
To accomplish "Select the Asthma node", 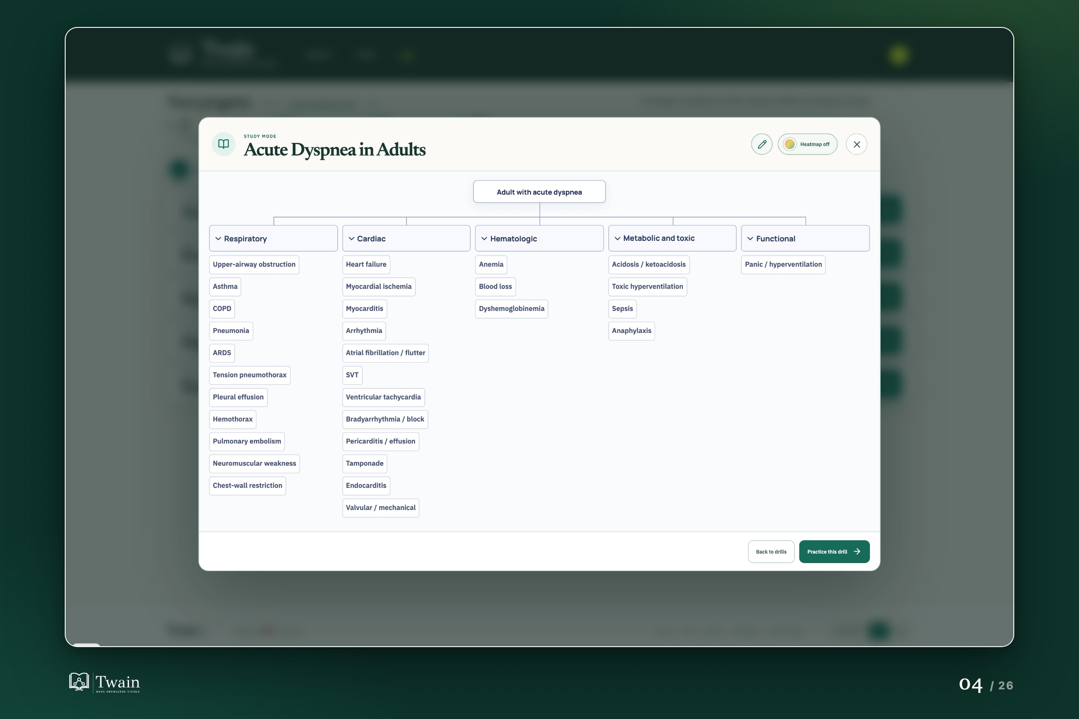I will pyautogui.click(x=225, y=287).
